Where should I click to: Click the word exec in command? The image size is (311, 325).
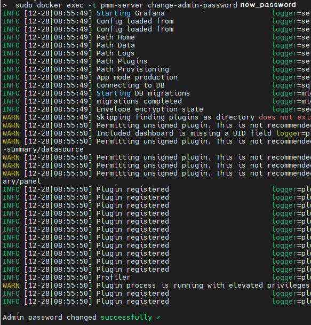(x=75, y=5)
